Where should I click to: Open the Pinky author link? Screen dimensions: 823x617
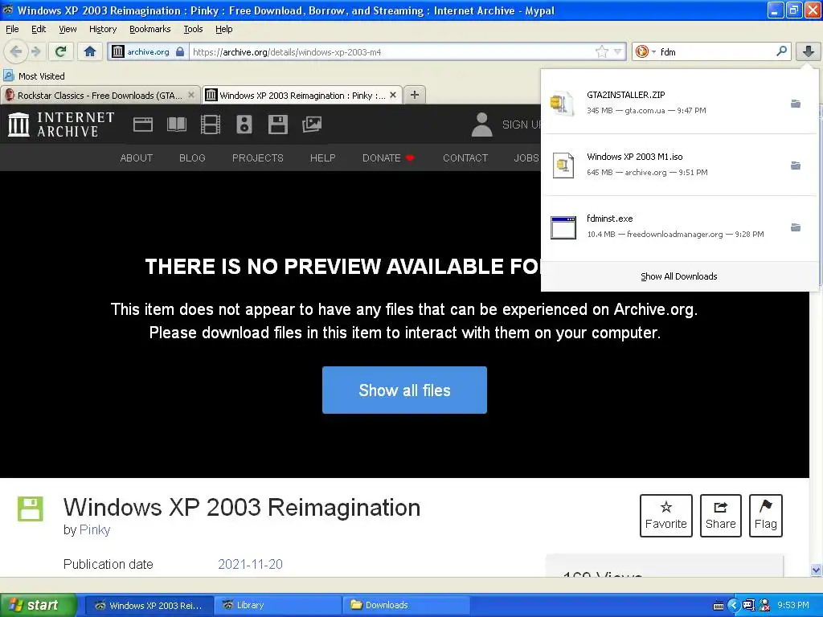coord(95,530)
